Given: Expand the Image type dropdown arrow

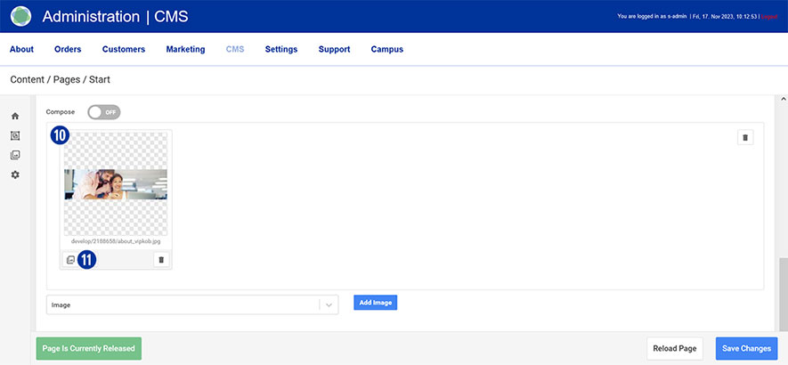Looking at the screenshot, I should point(329,304).
